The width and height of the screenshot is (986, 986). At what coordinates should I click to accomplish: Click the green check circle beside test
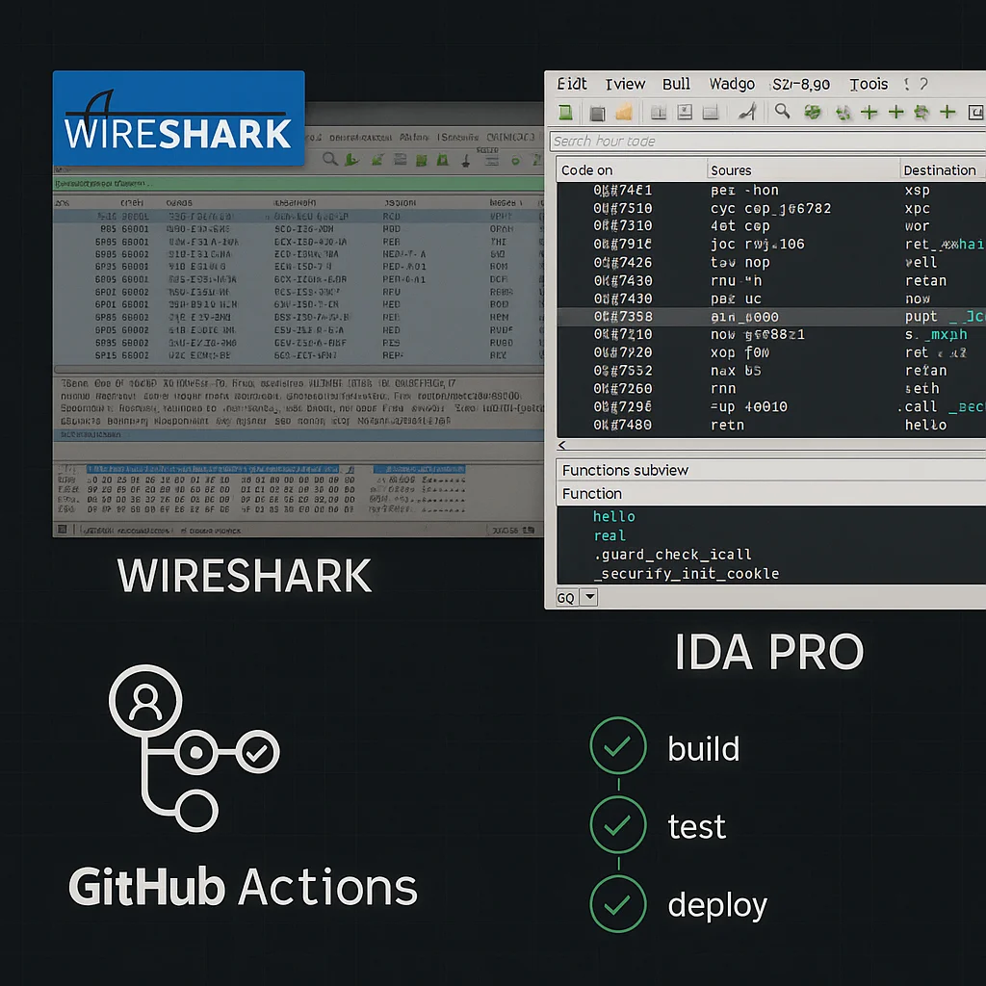point(618,825)
